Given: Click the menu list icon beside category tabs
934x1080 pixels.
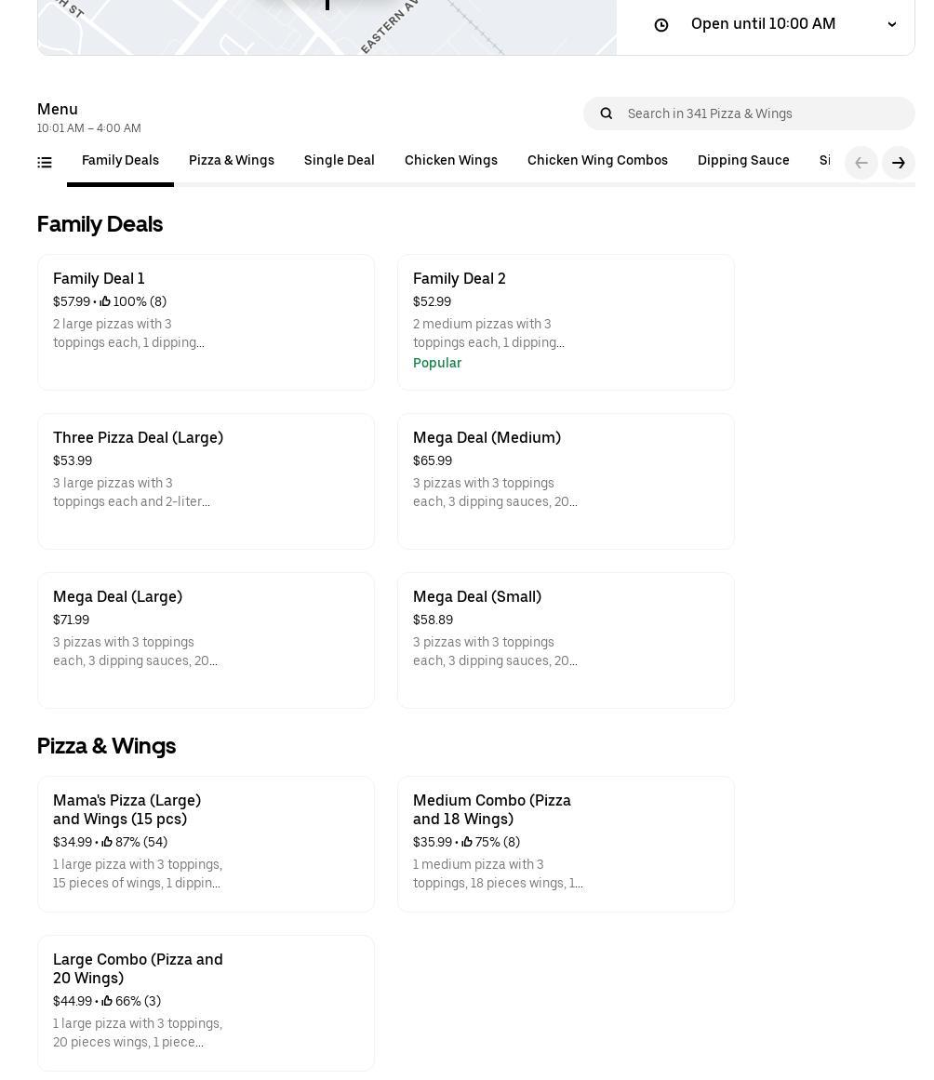Looking at the screenshot, I should pos(44,163).
